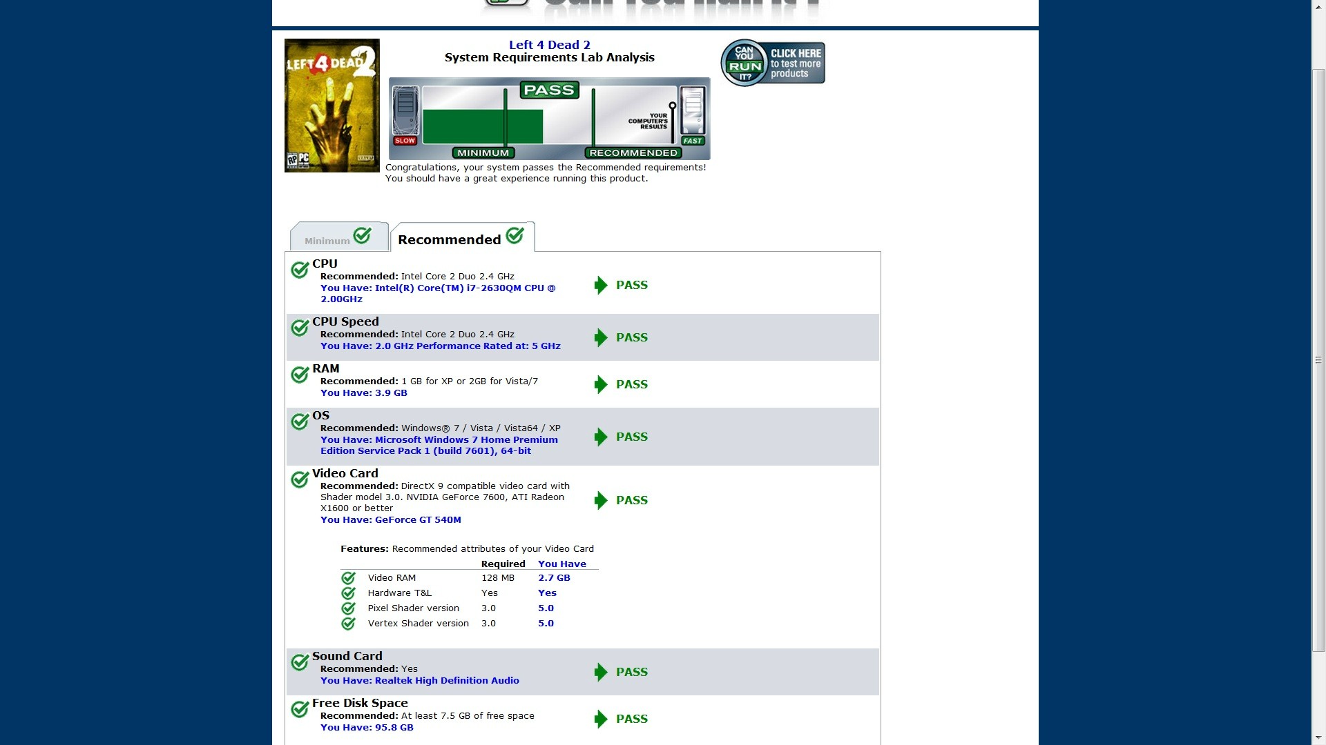The image size is (1326, 745).
Task: Click the 'You Have: 95.8 GB' disk value
Action: [367, 728]
